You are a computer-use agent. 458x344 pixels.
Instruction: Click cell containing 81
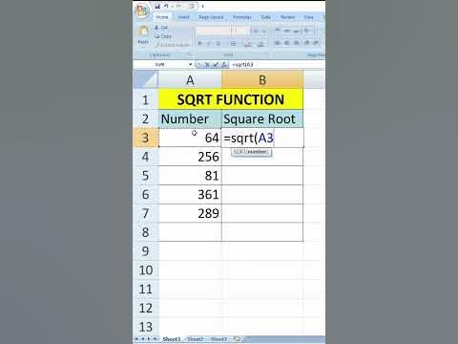190,175
